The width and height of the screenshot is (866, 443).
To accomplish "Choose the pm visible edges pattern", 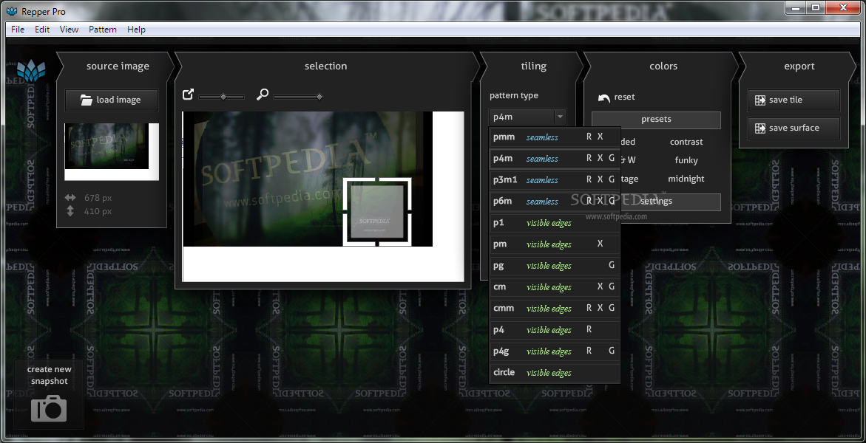I will pos(555,244).
